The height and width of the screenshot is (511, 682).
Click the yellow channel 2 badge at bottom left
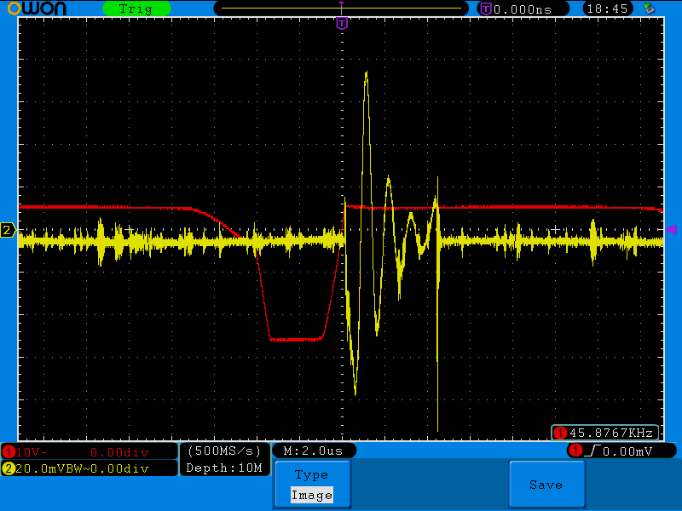(9, 468)
